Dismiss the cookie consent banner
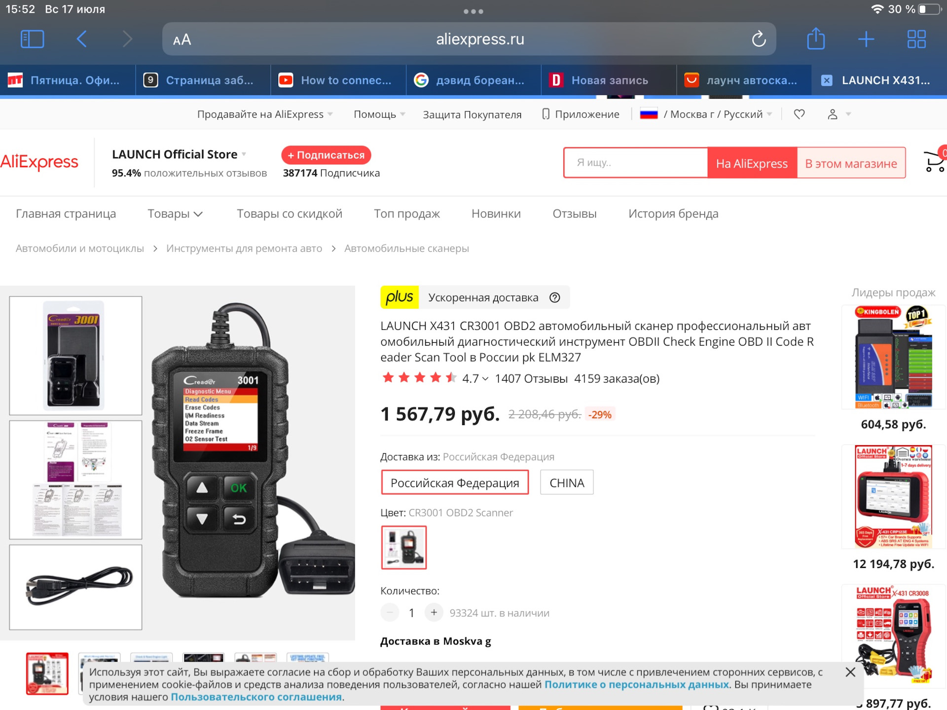947x710 pixels. click(x=850, y=672)
